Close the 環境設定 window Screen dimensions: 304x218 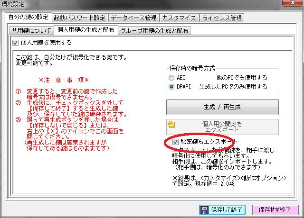tap(293, 3)
